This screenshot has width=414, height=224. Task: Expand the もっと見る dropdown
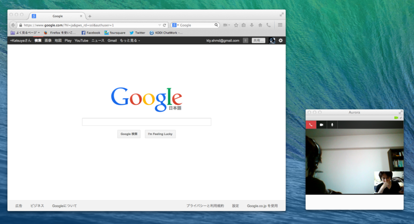(x=130, y=41)
